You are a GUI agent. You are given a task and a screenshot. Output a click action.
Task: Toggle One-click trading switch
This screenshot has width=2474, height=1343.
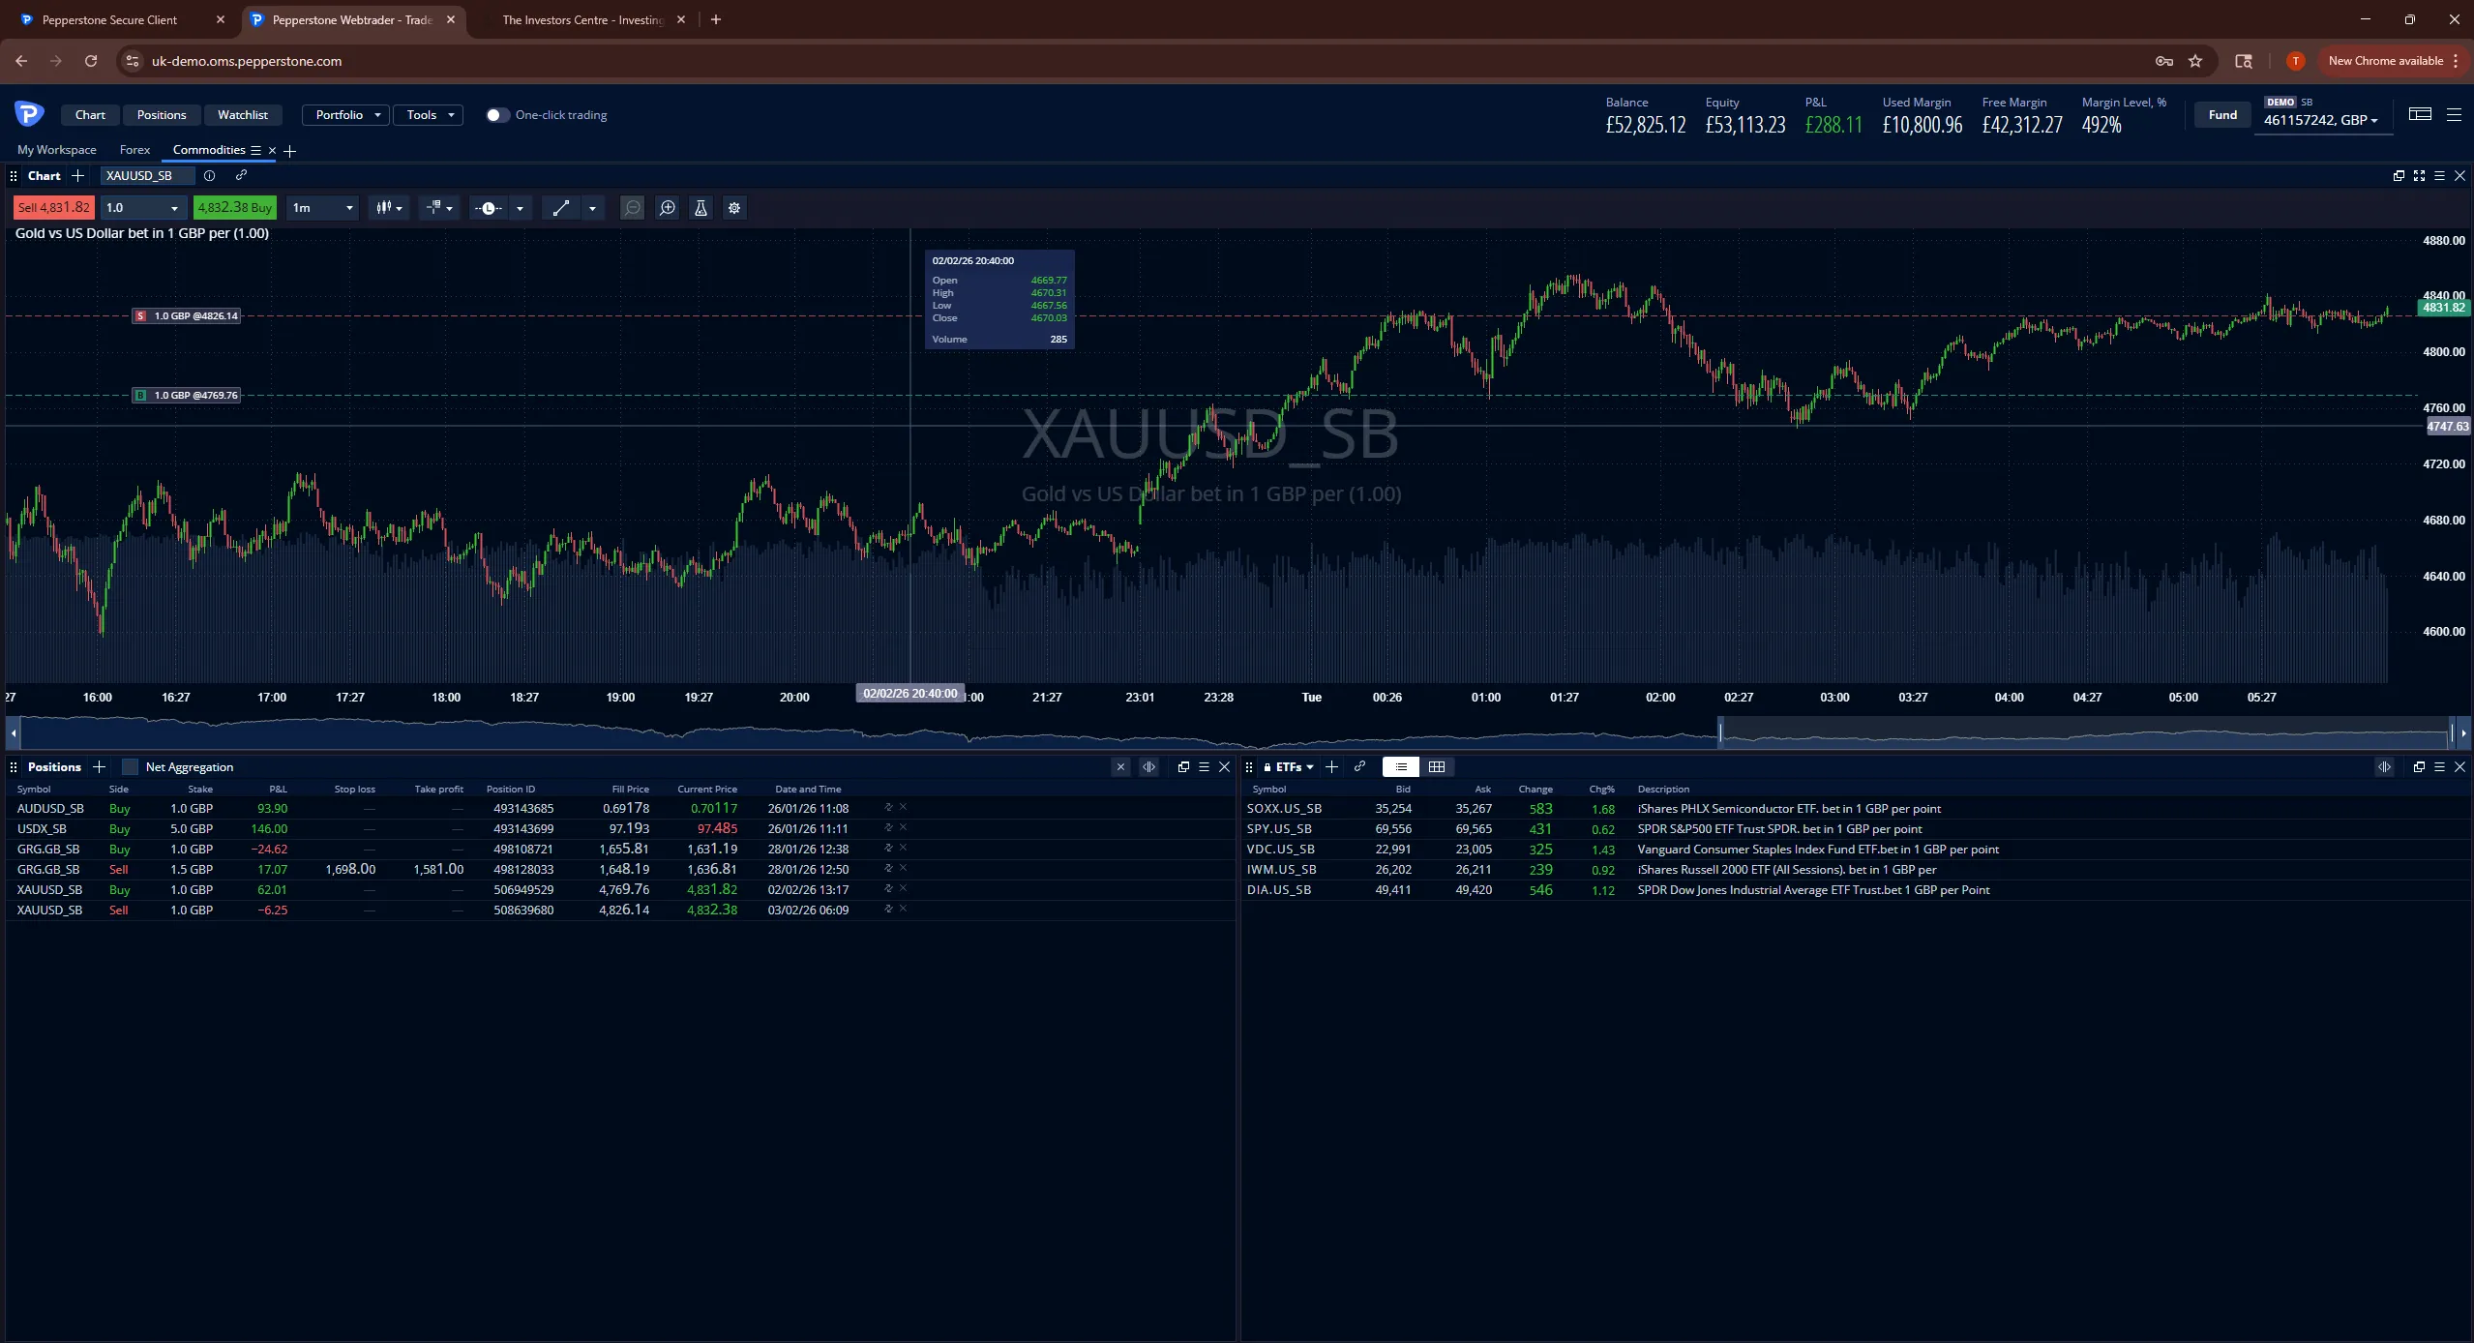pos(496,115)
